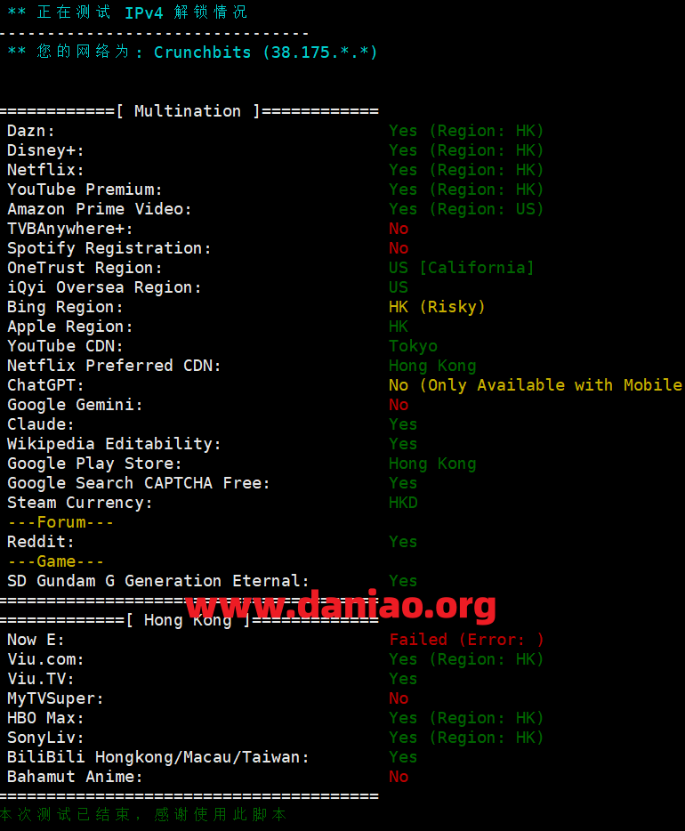
Task: Select the 'Multination' section header
Action: tap(188, 110)
